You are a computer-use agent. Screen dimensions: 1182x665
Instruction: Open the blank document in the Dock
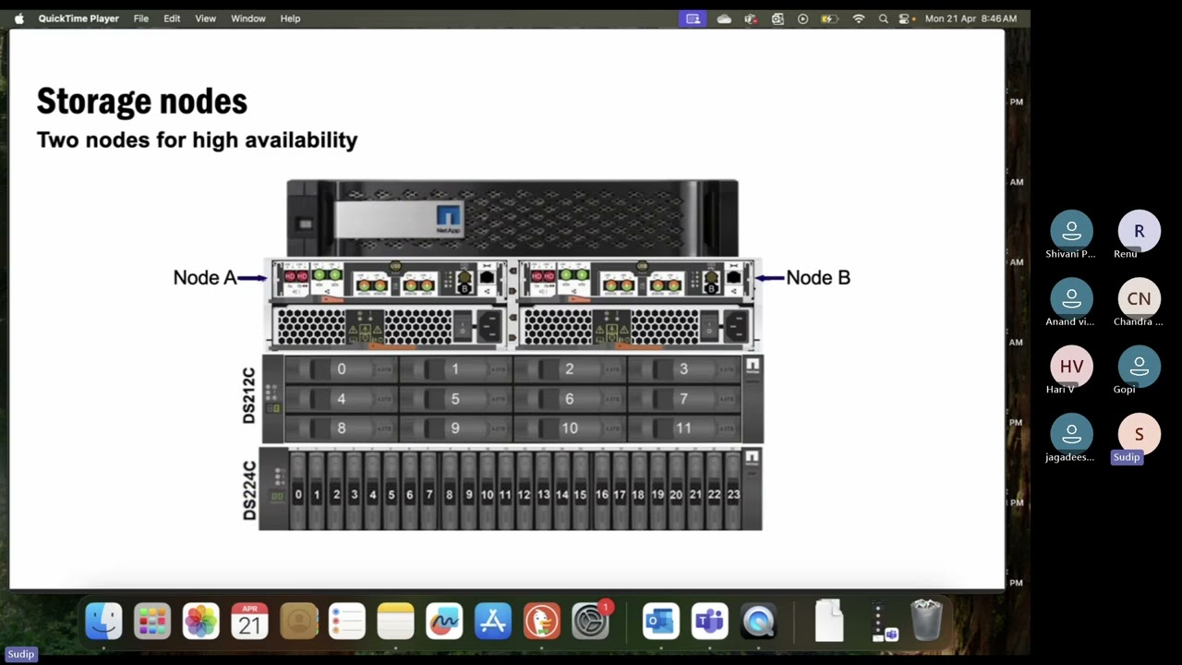pyautogui.click(x=829, y=621)
